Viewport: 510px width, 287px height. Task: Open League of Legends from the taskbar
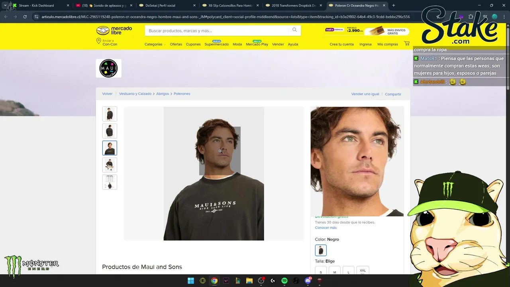(238, 281)
